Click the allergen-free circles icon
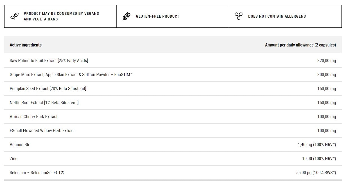Viewport: 355px width, 189px height. pos(239,16)
